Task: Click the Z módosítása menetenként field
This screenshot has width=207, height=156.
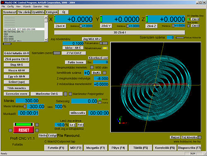Action: coord(101,84)
